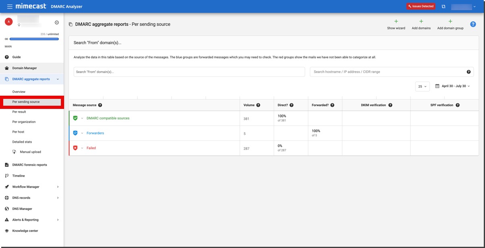Open the blue help icon top right
The width and height of the screenshot is (485, 248).
coord(473,24)
